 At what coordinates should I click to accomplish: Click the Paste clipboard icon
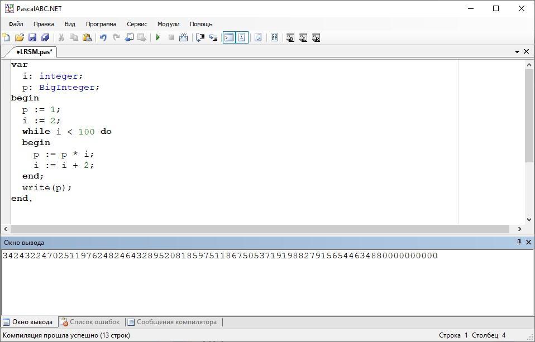[x=87, y=37]
